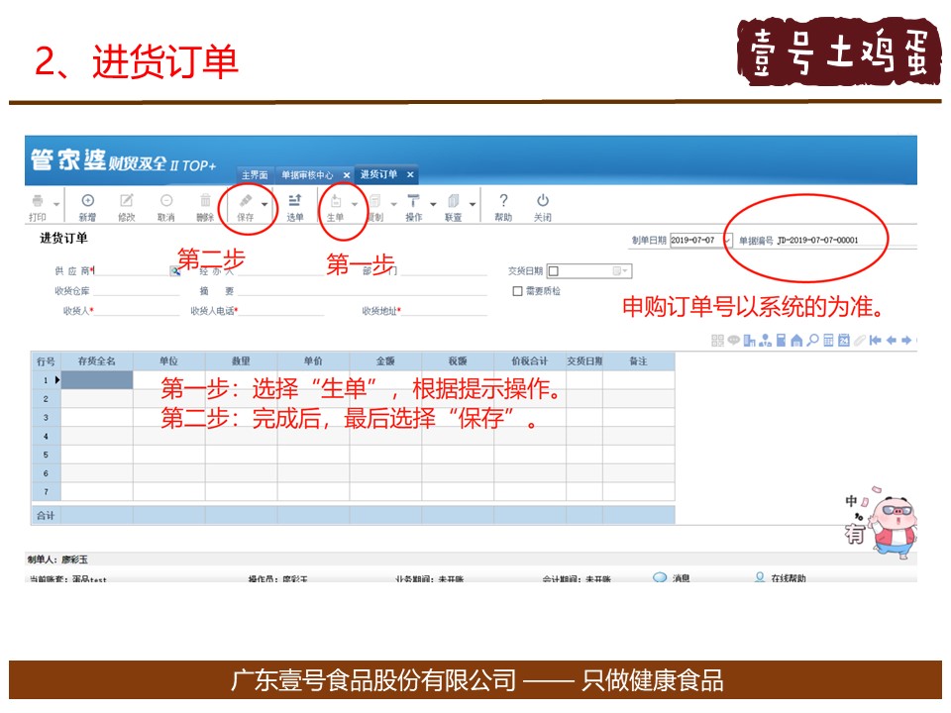This screenshot has width=951, height=713.
Task: Close the 进货订单 tab
Action: tap(410, 175)
